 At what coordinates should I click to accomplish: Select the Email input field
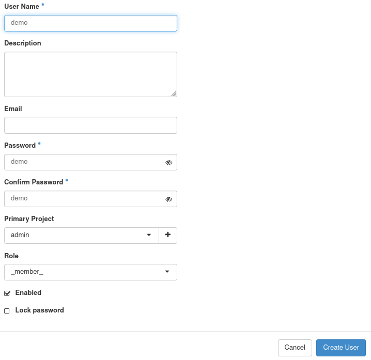point(90,125)
